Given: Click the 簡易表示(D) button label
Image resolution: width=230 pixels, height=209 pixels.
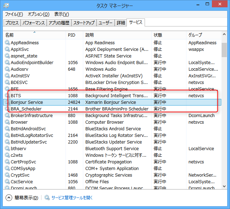Looking at the screenshot, I should (26, 198).
